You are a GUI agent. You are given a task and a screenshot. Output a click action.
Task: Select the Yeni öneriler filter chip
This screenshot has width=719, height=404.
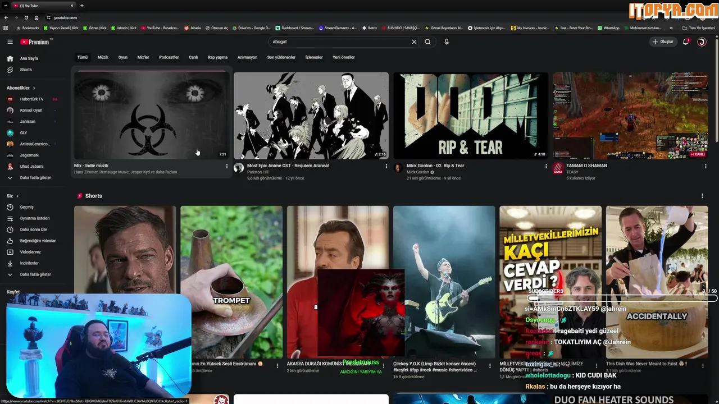[344, 57]
